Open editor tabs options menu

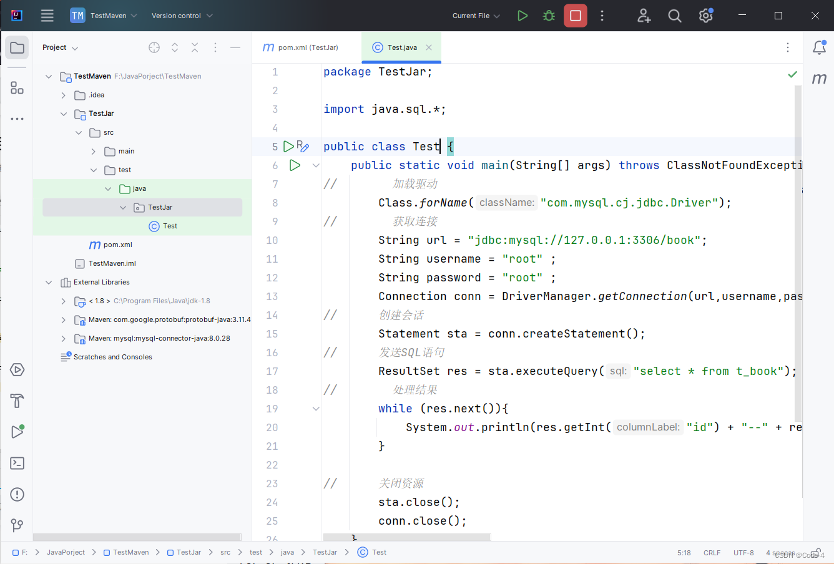click(x=788, y=47)
